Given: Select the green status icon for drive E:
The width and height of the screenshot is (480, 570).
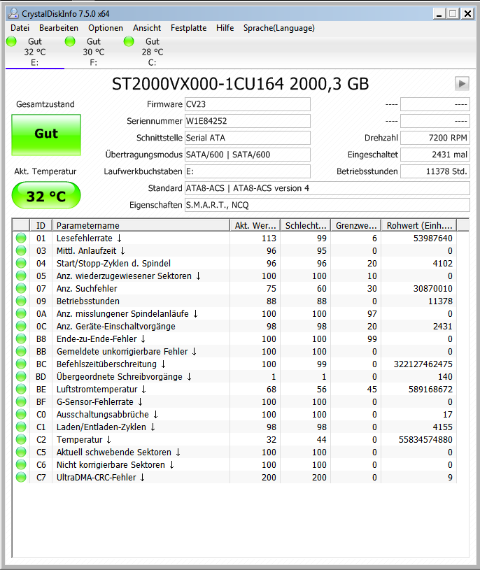Looking at the screenshot, I should (12, 41).
